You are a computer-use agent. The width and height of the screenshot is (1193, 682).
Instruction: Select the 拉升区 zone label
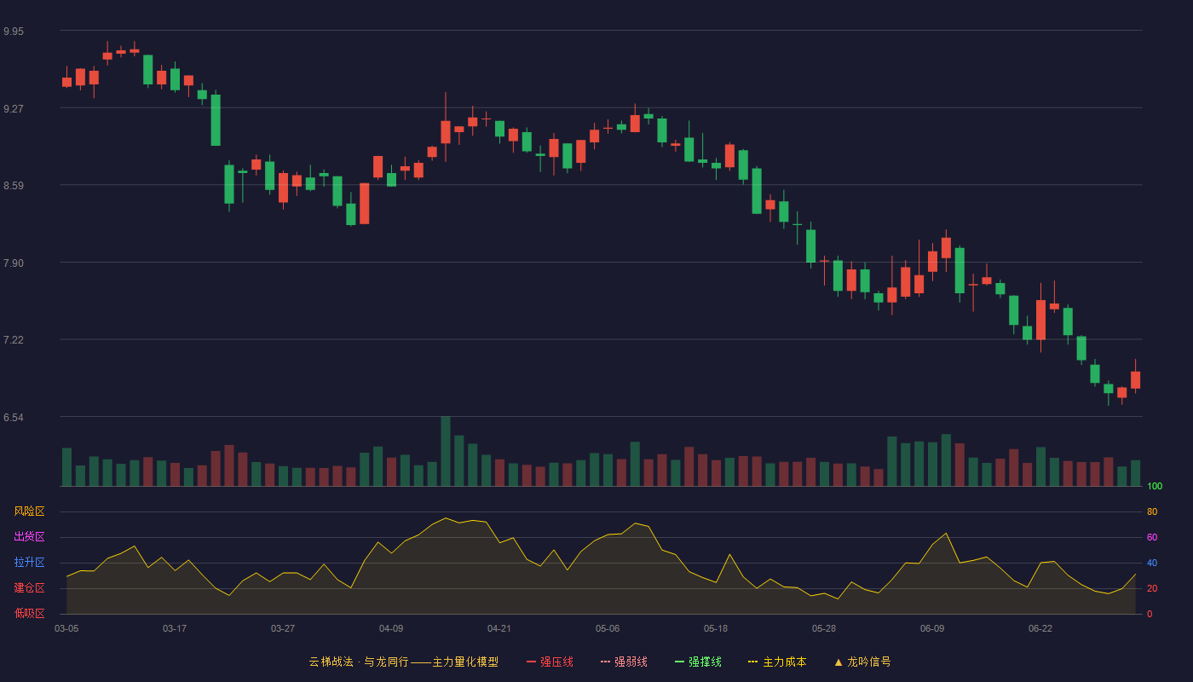click(29, 563)
